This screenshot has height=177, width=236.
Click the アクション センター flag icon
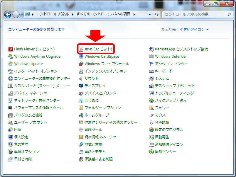(151, 64)
